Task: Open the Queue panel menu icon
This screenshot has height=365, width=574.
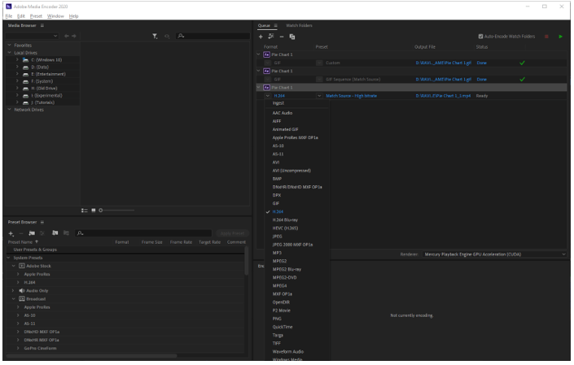Action: point(276,25)
